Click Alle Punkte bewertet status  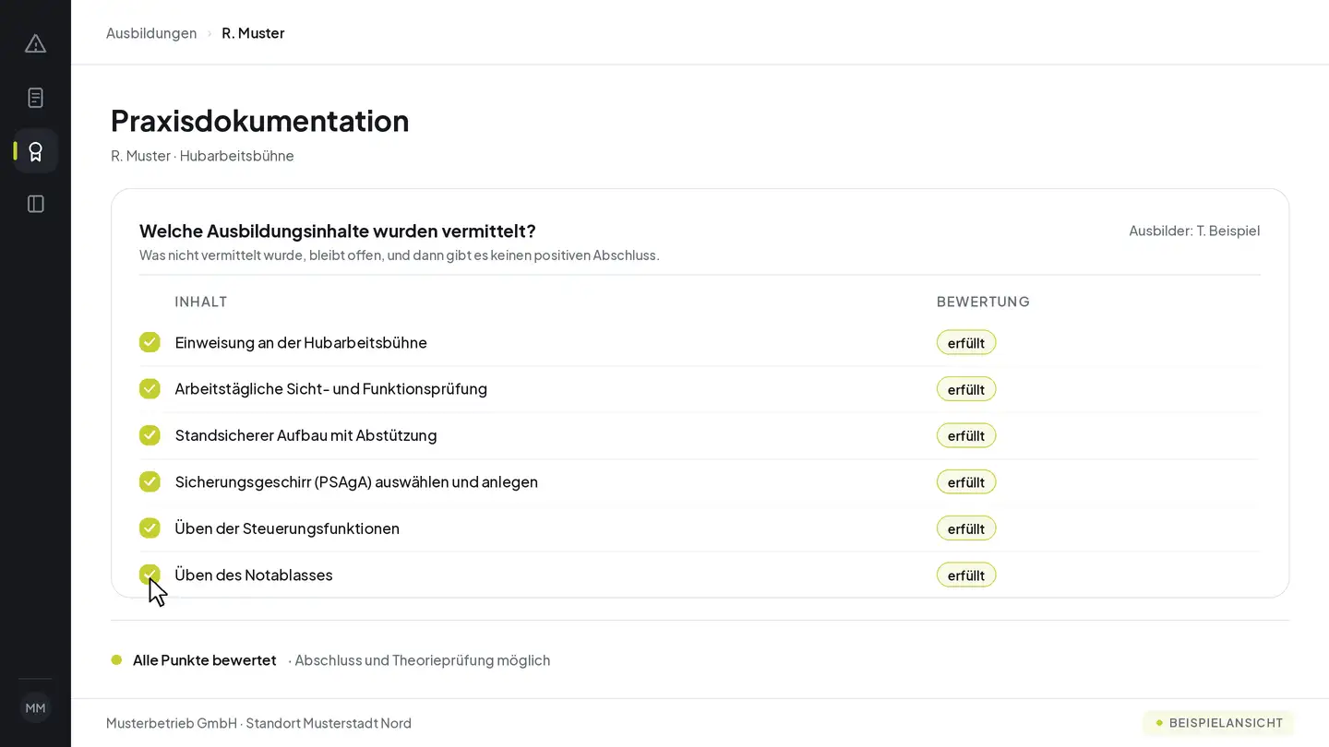[204, 660]
